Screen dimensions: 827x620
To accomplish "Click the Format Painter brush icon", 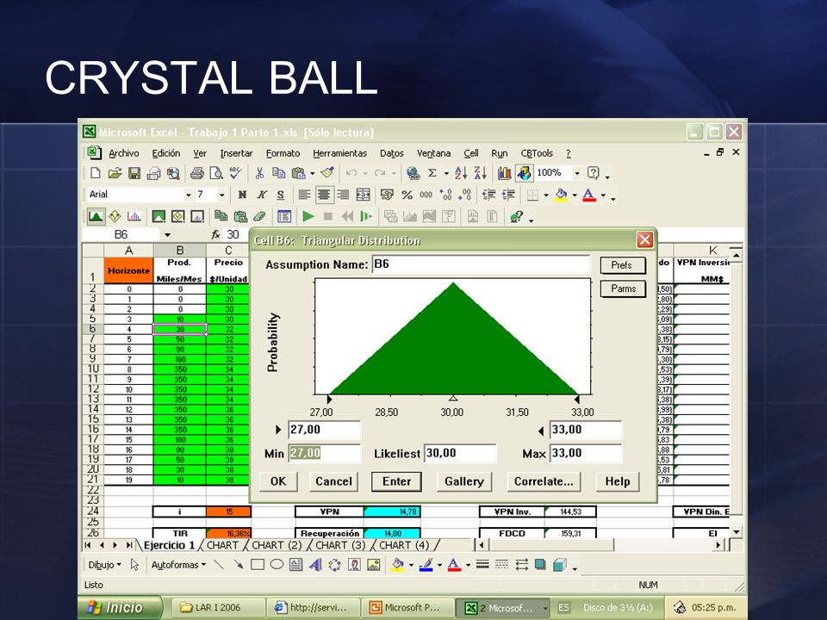I will pos(327,173).
